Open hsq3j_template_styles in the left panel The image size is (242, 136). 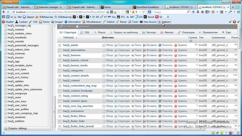coord(20,65)
